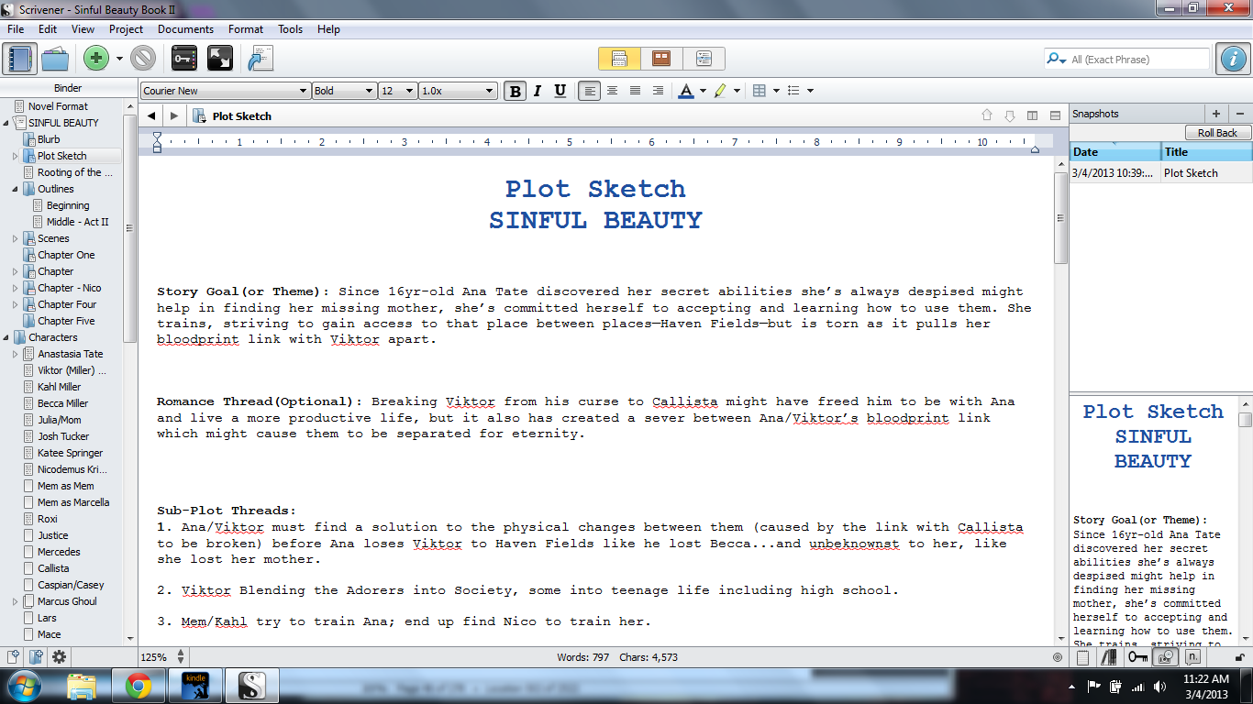Screen dimensions: 1253x704
Task: Open the Edit menu
Action: pyautogui.click(x=48, y=29)
